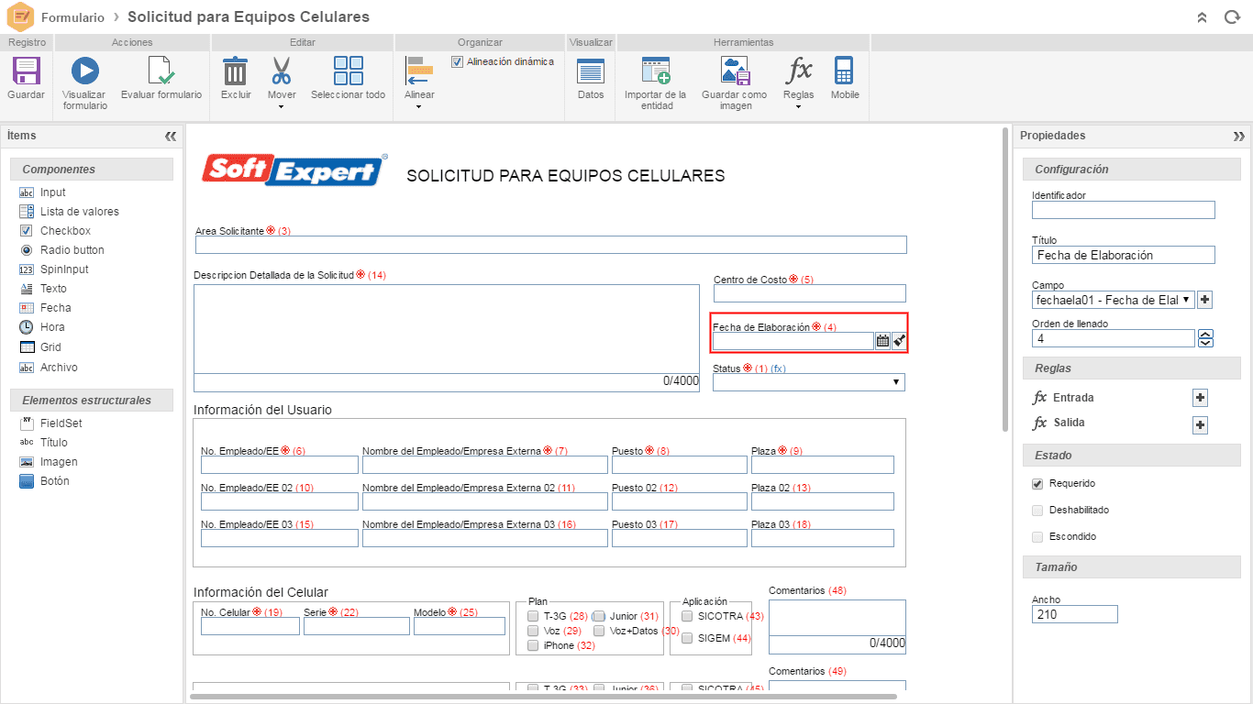Click the Evaluar formulario icon
The width and height of the screenshot is (1253, 704).
[161, 71]
